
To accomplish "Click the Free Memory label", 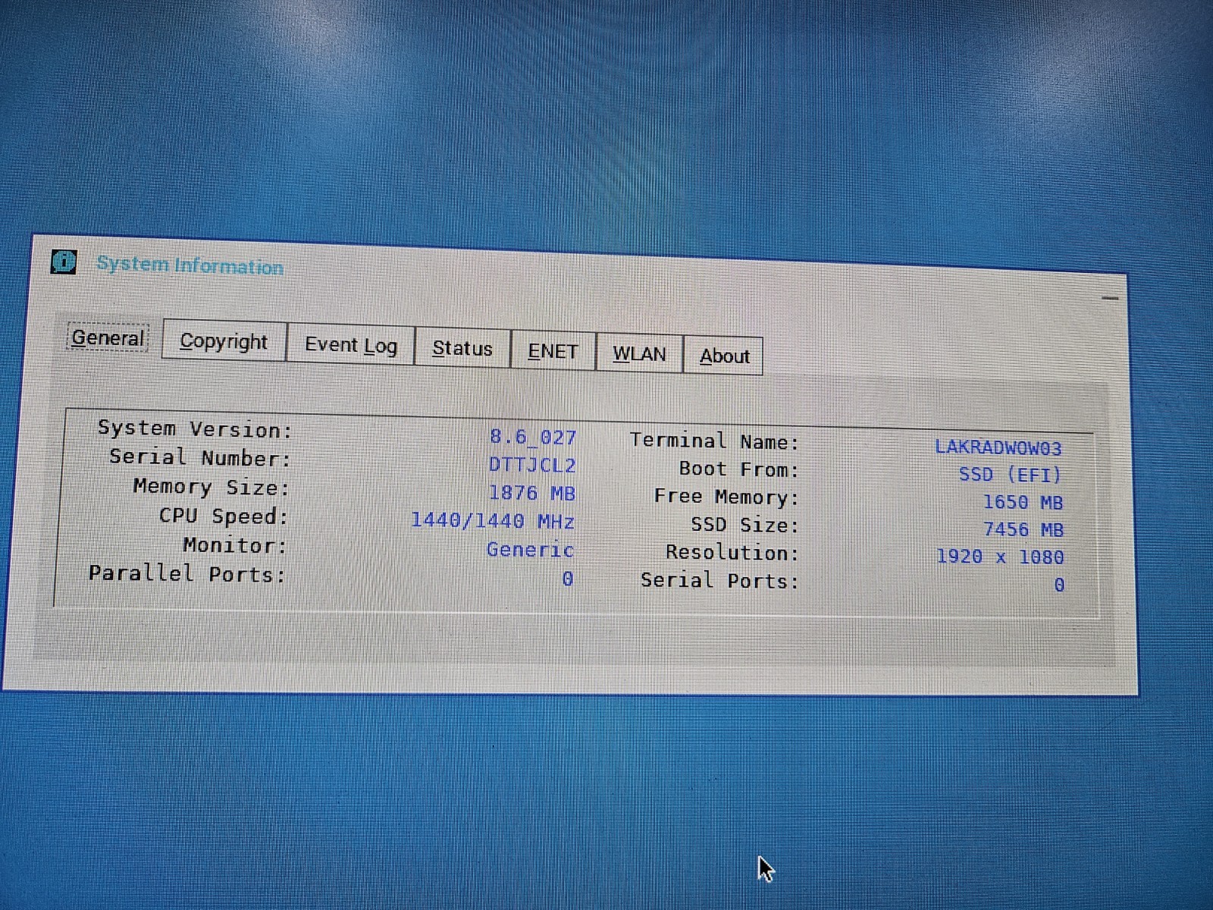I will pyautogui.click(x=727, y=497).
